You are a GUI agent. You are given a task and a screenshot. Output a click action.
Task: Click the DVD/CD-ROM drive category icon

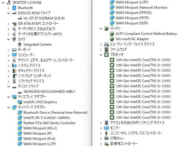(14, 13)
